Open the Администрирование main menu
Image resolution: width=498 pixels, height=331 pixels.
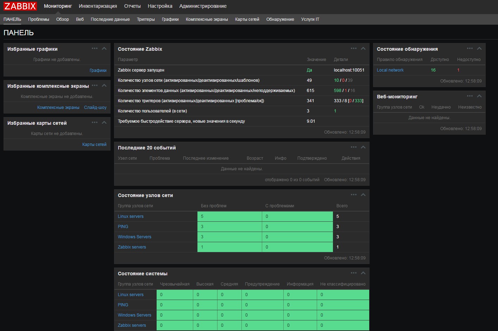203,6
